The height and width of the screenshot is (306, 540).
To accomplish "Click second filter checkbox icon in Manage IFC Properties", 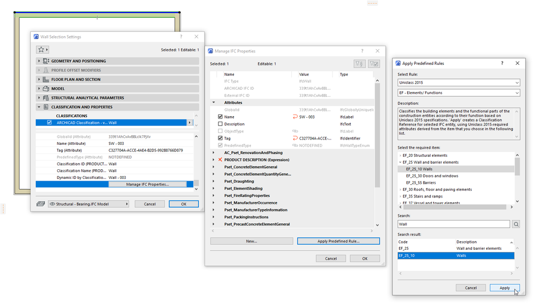I will [x=374, y=64].
